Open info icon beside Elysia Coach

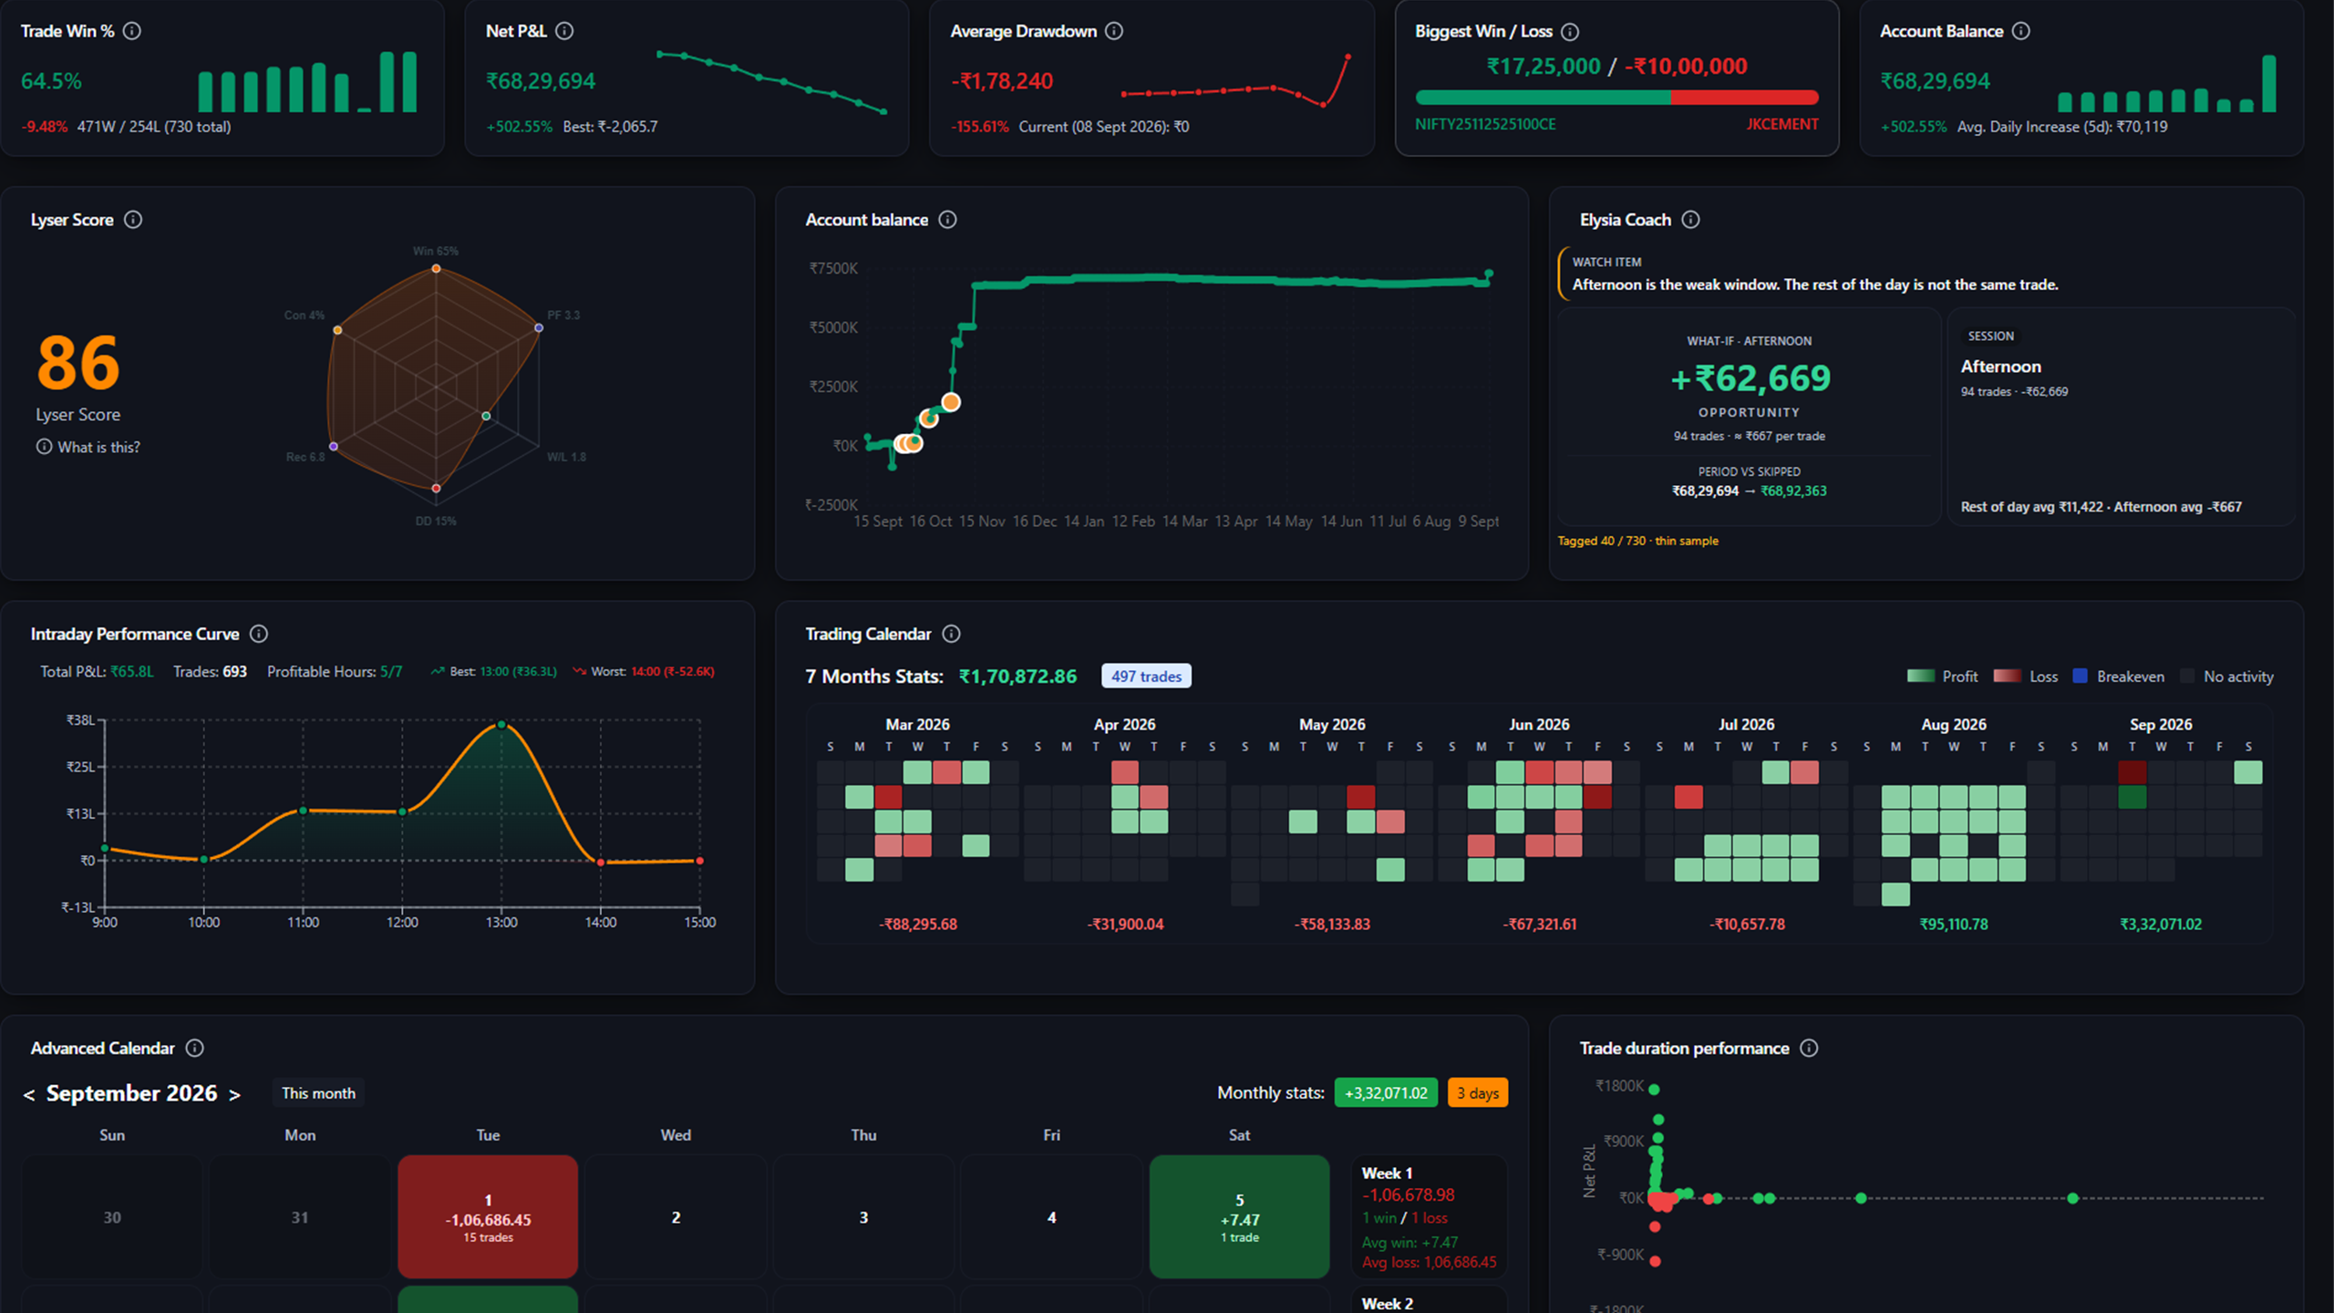1691,220
